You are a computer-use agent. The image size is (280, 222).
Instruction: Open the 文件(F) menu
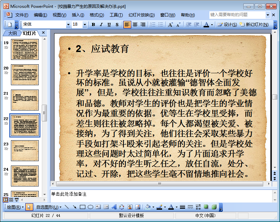click(x=22, y=15)
